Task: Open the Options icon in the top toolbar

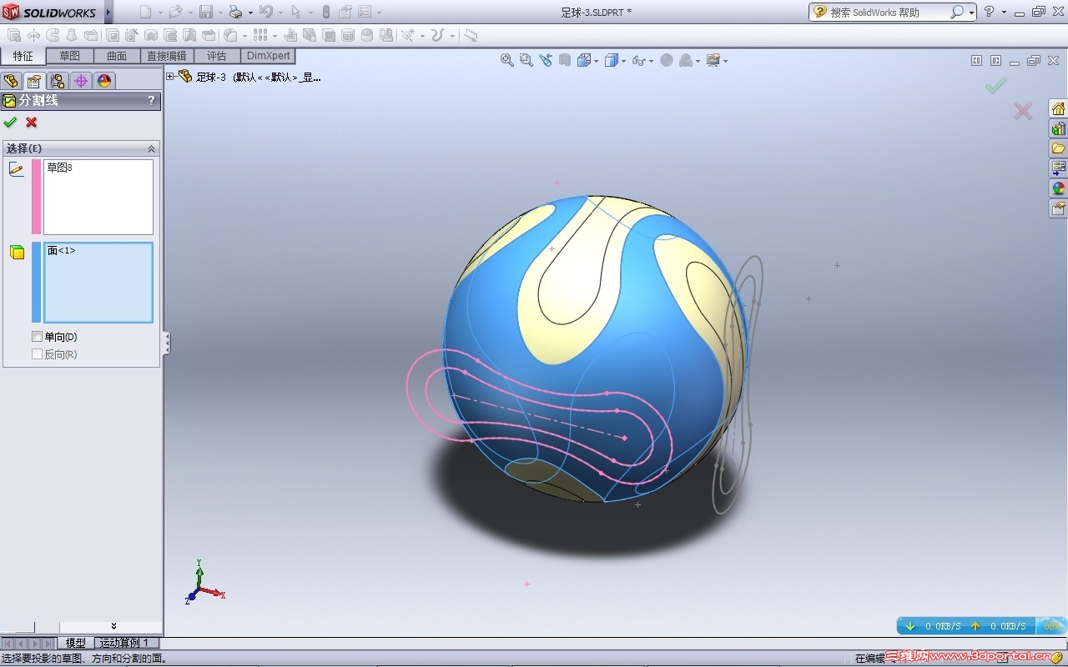Action: click(x=365, y=12)
